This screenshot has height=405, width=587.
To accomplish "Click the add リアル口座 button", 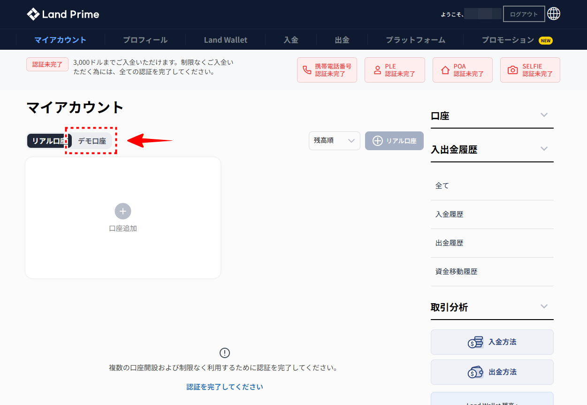I will tap(394, 141).
